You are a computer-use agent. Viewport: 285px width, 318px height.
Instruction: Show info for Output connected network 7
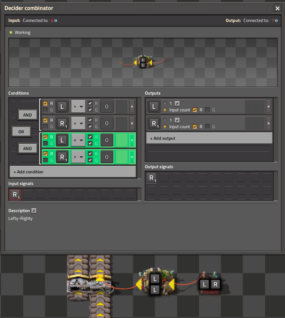click(x=276, y=21)
